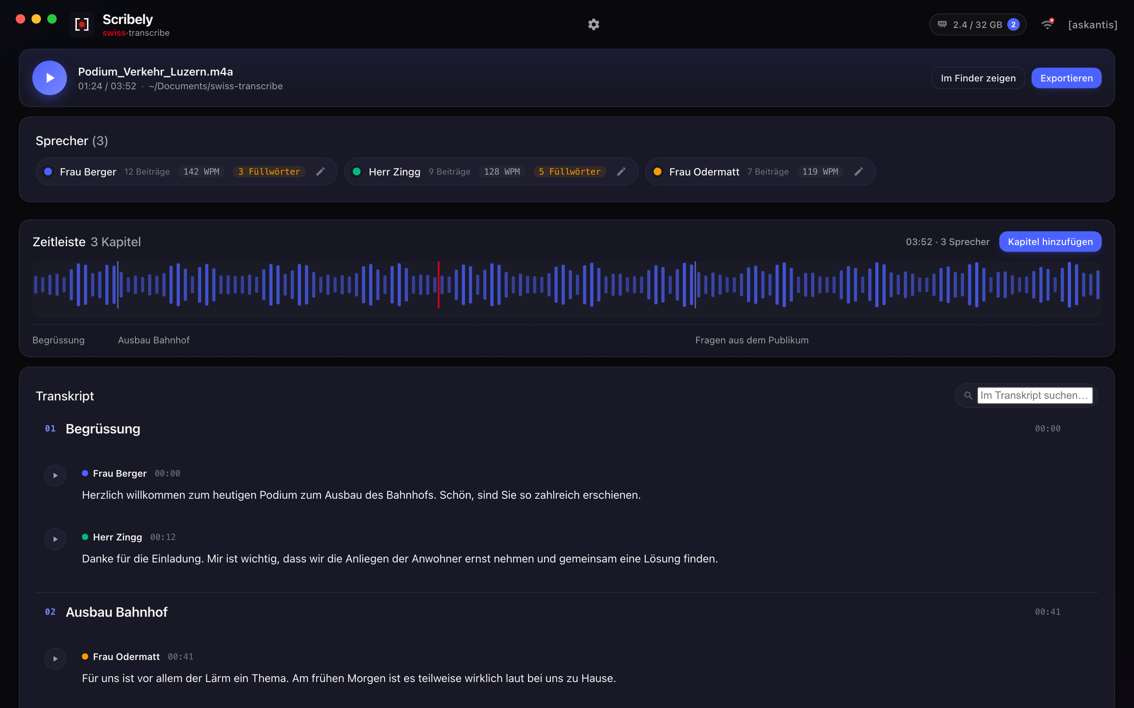
Task: Open the [askantis] account label
Action: coord(1093,25)
